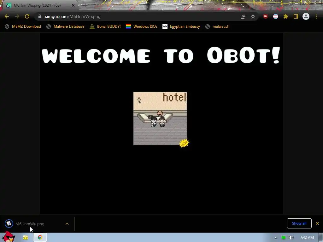
Task: Open the Bonzi BUDDY! bookmark
Action: [x=105, y=26]
